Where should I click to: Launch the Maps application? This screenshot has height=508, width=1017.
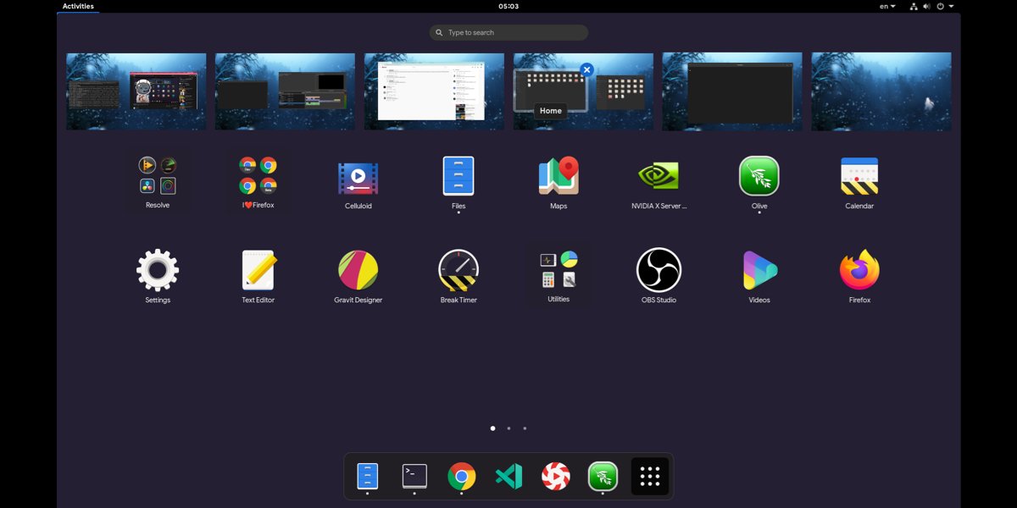[559, 182]
